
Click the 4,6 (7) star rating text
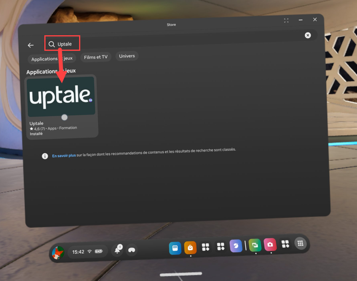(x=38, y=129)
